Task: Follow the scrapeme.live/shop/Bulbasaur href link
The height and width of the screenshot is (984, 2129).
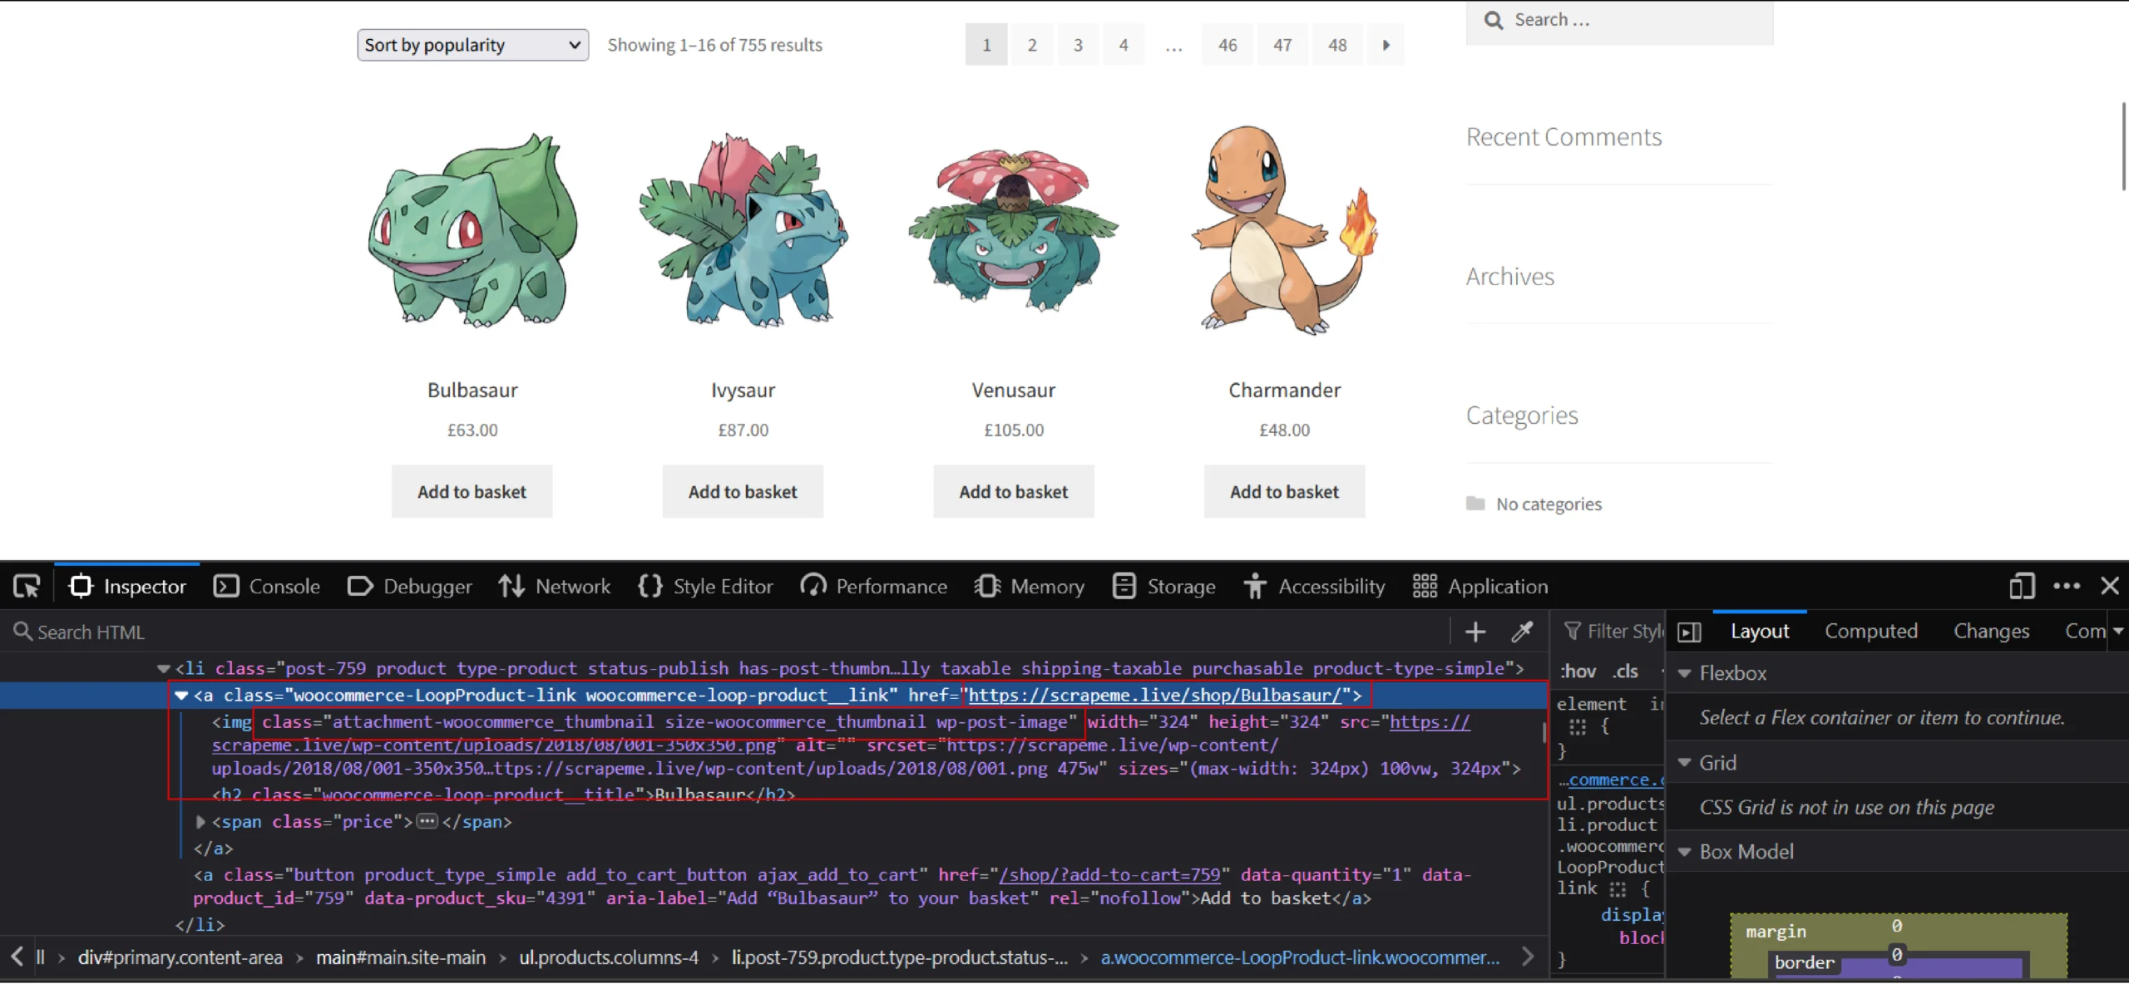Action: click(1155, 696)
